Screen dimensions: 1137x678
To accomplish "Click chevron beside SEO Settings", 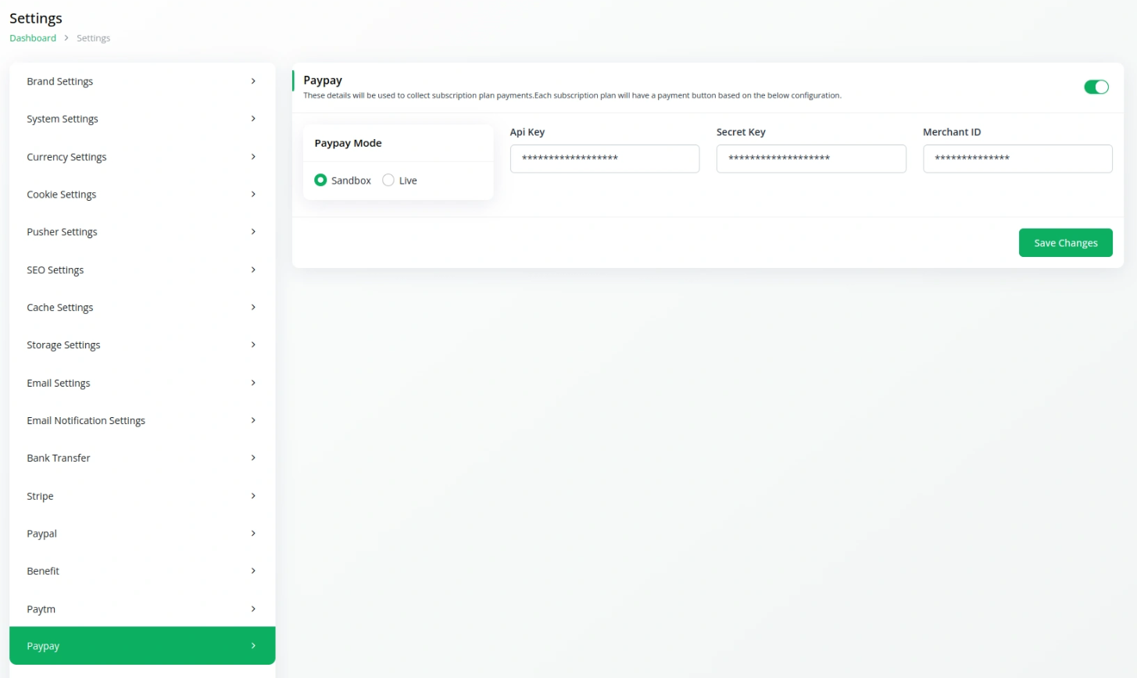I will click(x=253, y=270).
